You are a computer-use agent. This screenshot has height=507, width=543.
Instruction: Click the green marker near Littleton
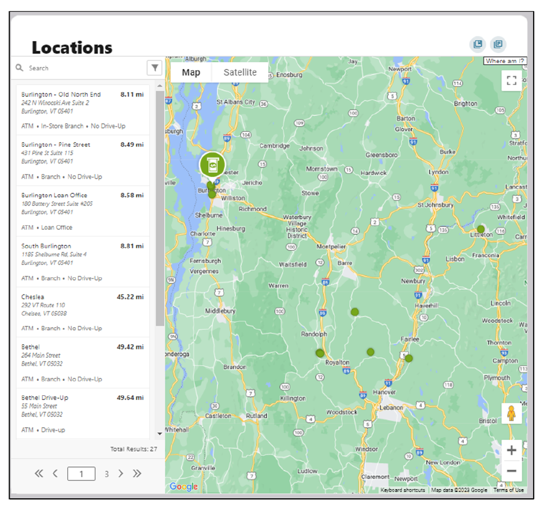[481, 229]
